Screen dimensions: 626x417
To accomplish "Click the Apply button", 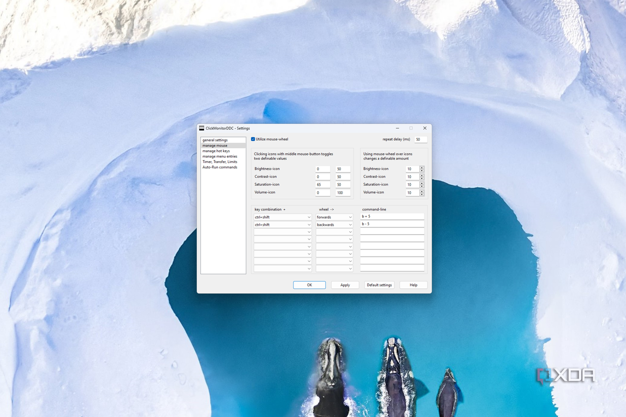I will click(345, 285).
